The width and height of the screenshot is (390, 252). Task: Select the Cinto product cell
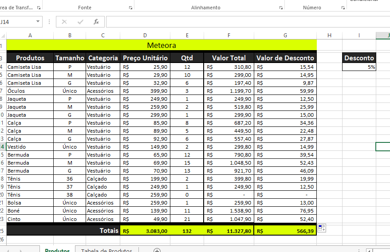(30, 219)
